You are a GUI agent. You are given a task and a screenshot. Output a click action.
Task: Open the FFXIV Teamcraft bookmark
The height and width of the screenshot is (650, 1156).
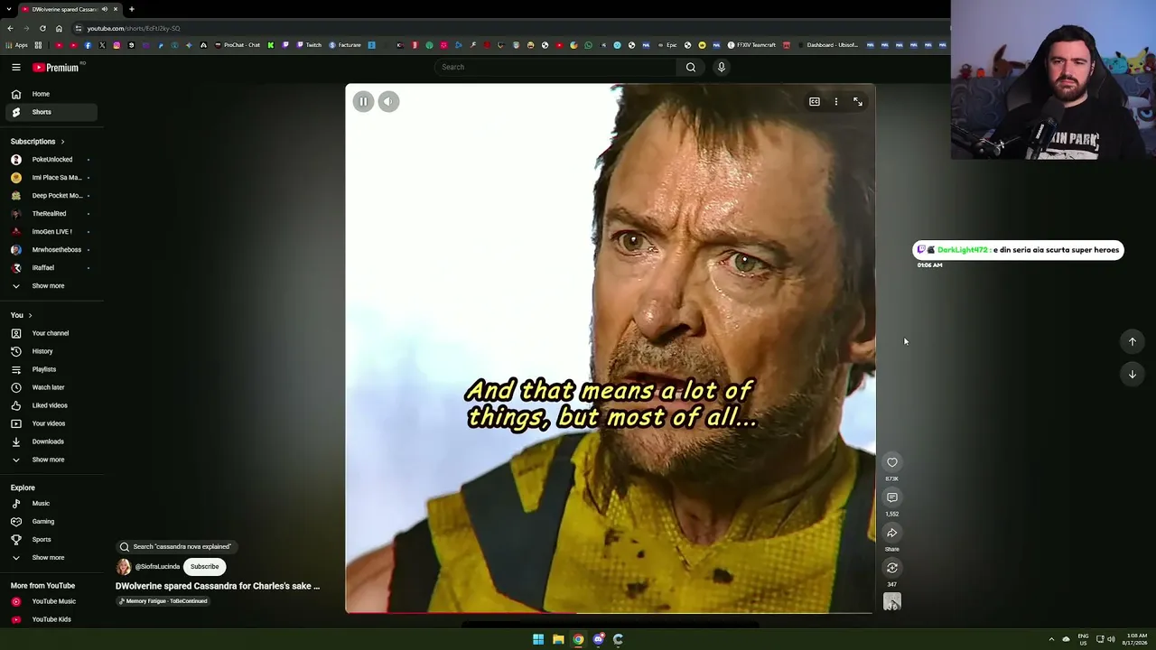[x=751, y=45]
